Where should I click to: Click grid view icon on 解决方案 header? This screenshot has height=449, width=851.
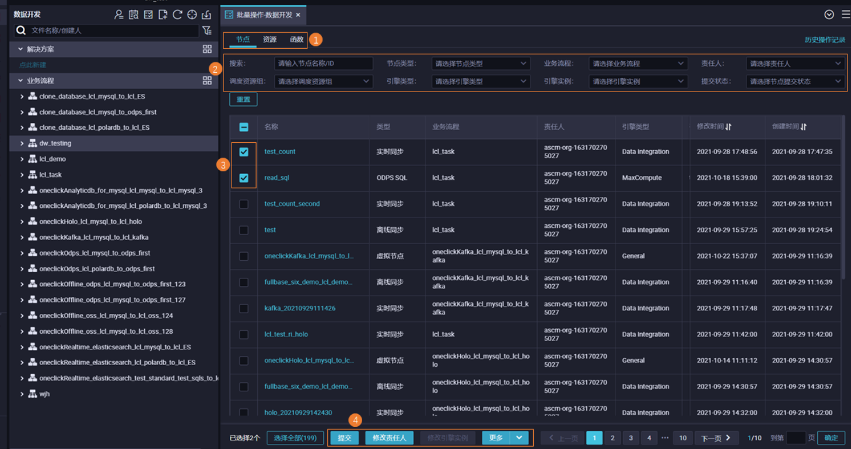(x=207, y=50)
